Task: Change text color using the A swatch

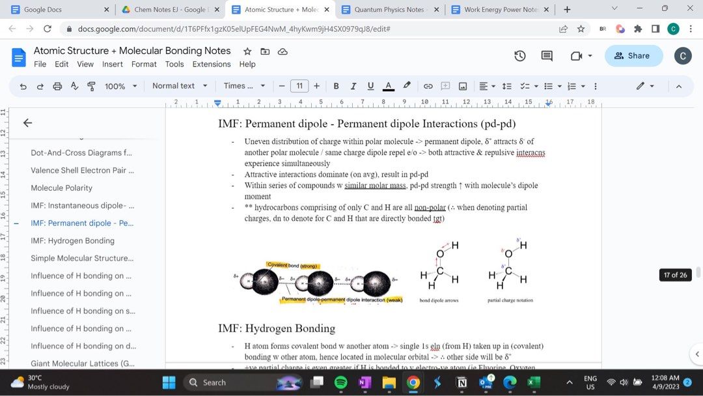Action: click(x=388, y=85)
